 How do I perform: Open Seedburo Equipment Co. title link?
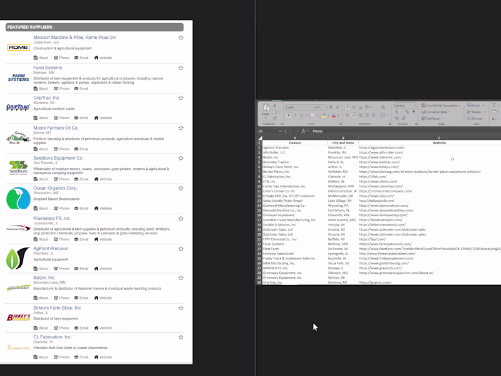58,158
